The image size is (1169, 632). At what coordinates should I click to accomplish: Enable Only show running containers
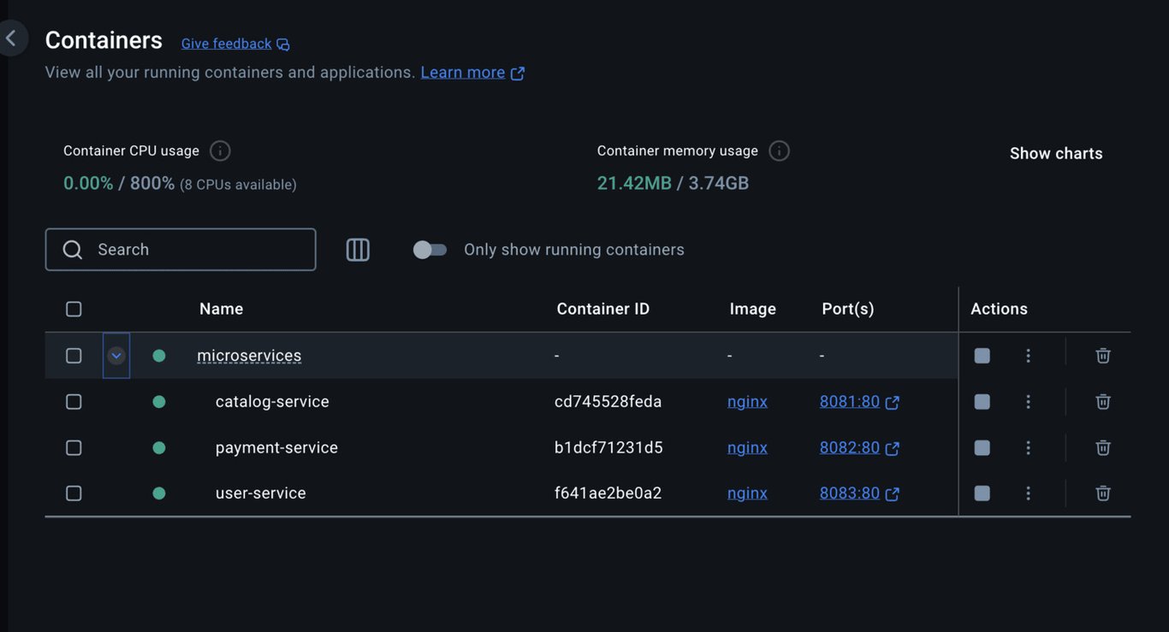point(430,248)
